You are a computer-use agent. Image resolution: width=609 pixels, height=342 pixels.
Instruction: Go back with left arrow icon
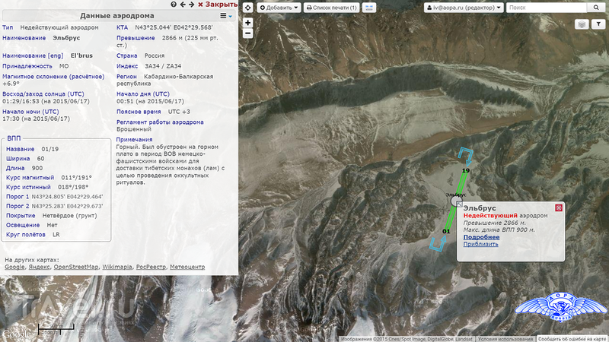pos(183,5)
